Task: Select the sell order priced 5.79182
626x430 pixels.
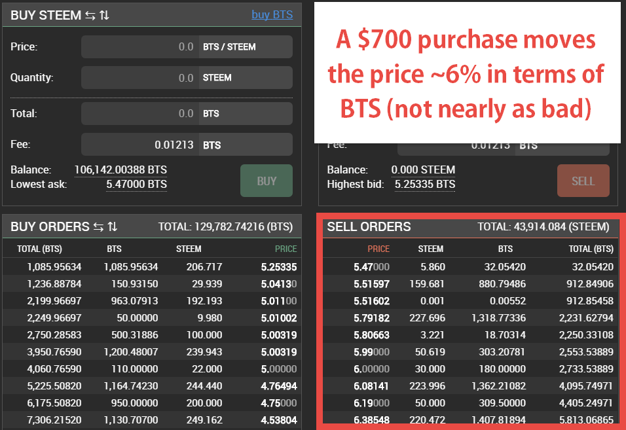Action: pyautogui.click(x=470, y=318)
